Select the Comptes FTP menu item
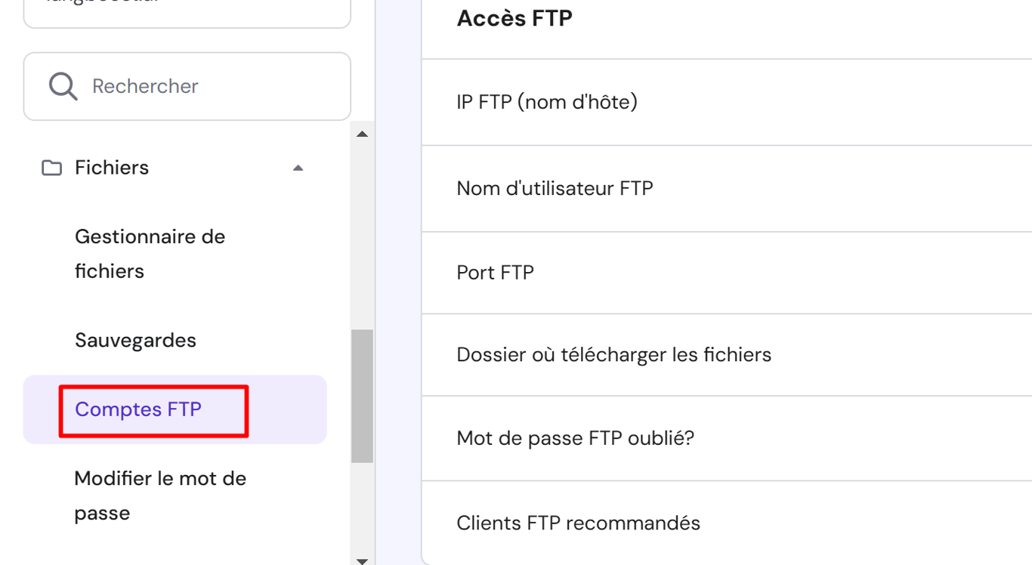 [138, 409]
